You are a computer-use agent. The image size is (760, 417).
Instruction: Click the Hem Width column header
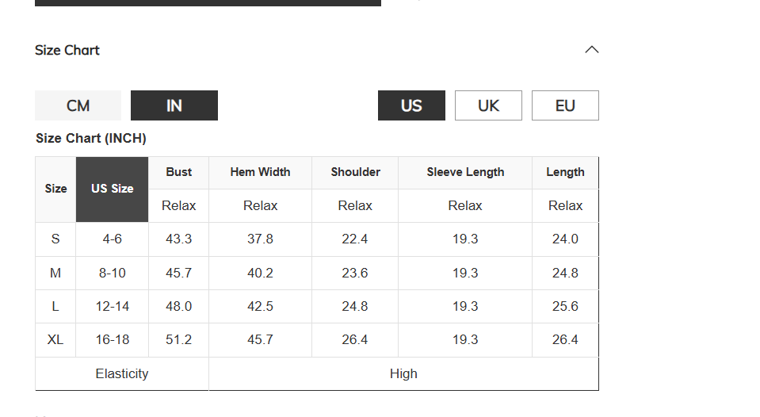coord(260,173)
